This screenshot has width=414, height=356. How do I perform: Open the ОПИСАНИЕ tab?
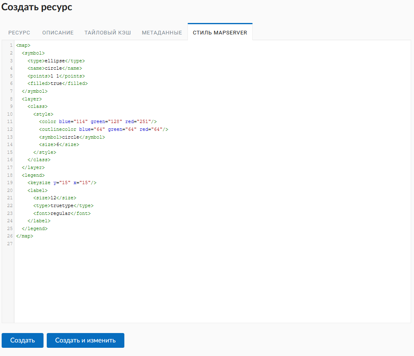[58, 32]
